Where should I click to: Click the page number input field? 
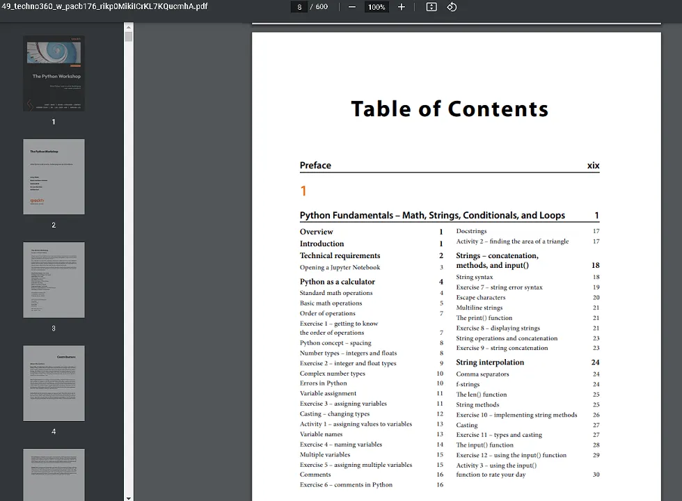[299, 7]
